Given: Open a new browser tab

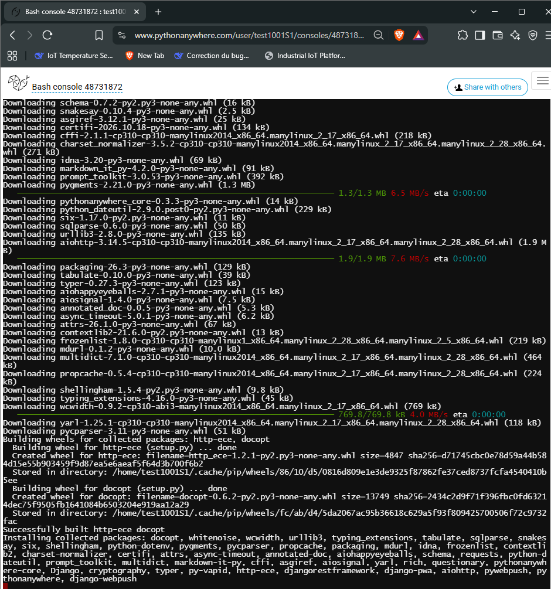Looking at the screenshot, I should [x=158, y=12].
